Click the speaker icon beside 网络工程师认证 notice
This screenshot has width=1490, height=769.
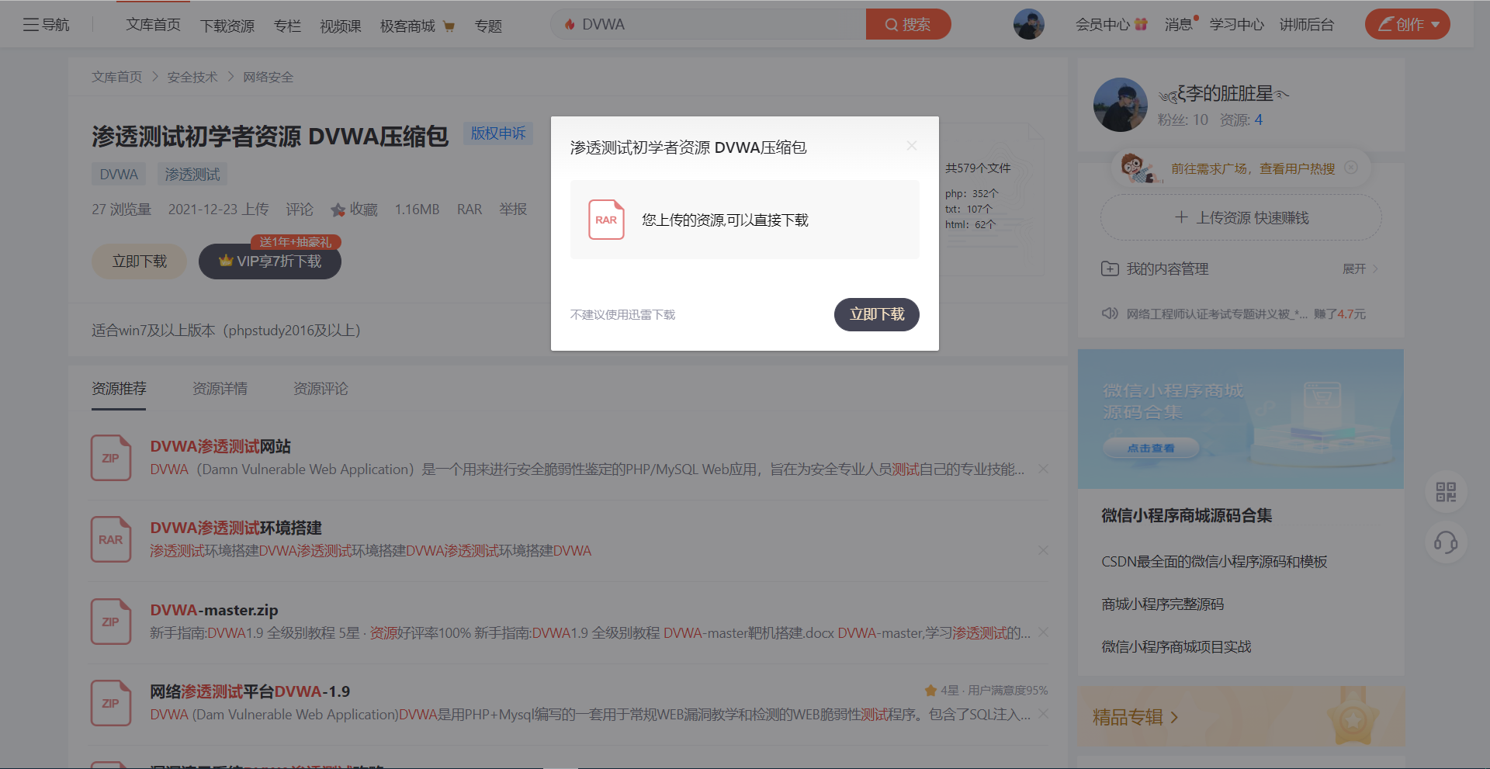tap(1110, 313)
